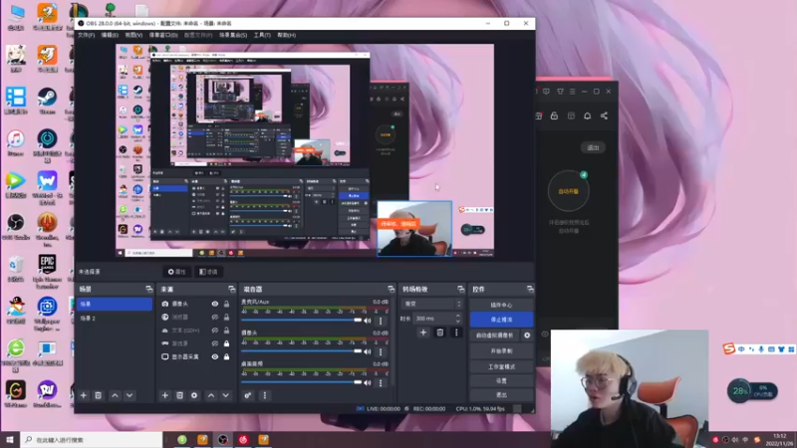Open iTunes desktop shortcut
The height and width of the screenshot is (448, 797).
16,142
